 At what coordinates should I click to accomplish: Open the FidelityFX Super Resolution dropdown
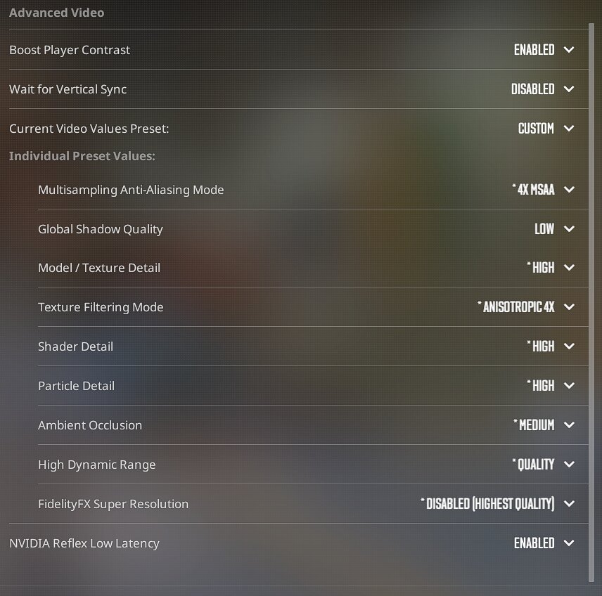click(569, 504)
